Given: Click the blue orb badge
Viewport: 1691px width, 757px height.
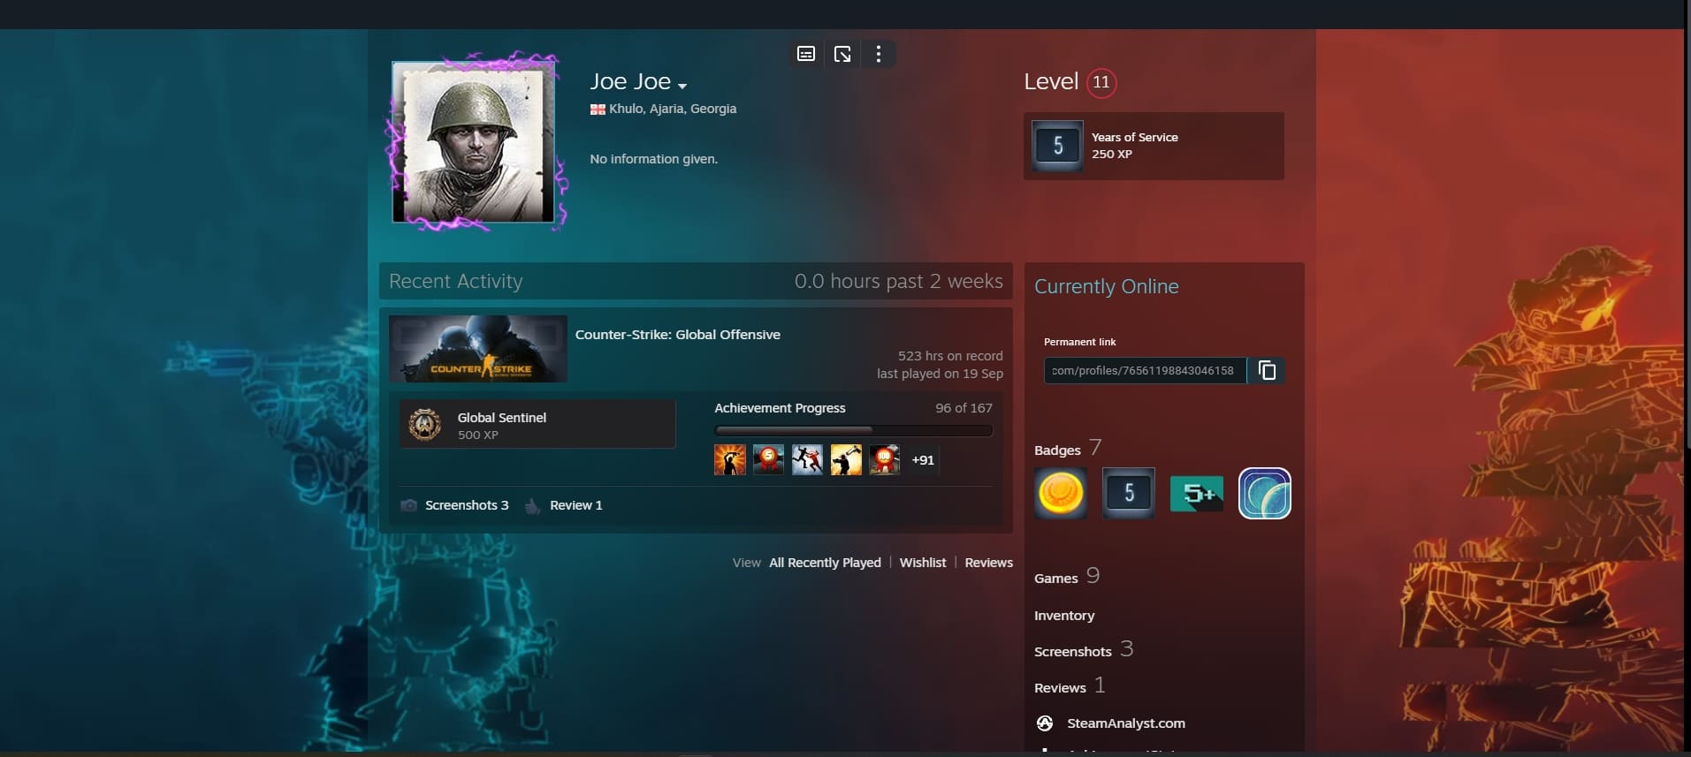Looking at the screenshot, I should pyautogui.click(x=1265, y=493).
